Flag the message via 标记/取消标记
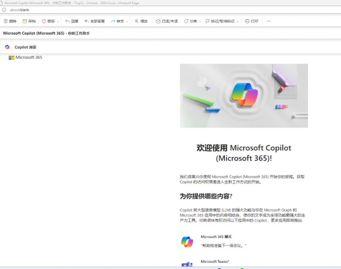 pyautogui.click(x=220, y=21)
